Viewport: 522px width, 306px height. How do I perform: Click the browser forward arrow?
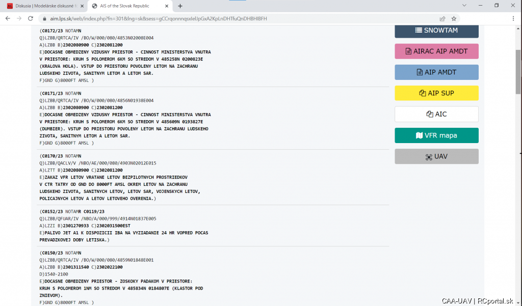19,19
